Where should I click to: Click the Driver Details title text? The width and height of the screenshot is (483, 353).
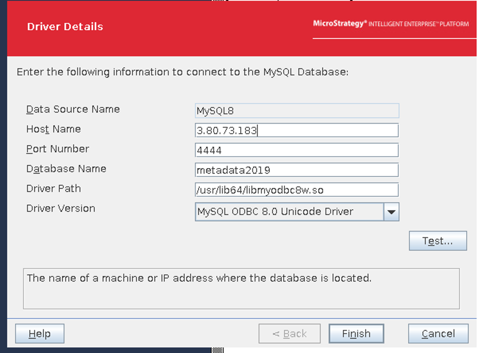[65, 27]
